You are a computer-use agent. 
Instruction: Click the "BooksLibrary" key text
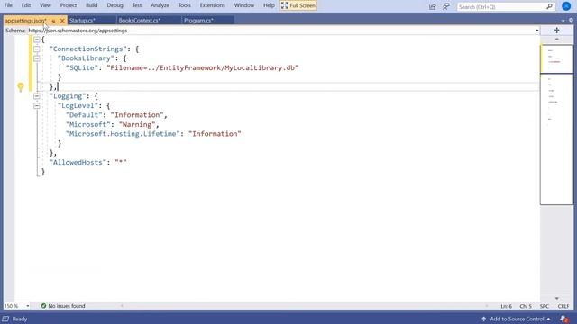86,58
